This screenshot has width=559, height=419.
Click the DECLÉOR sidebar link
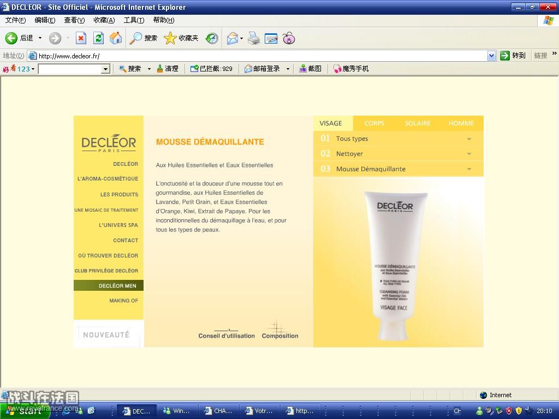point(126,164)
